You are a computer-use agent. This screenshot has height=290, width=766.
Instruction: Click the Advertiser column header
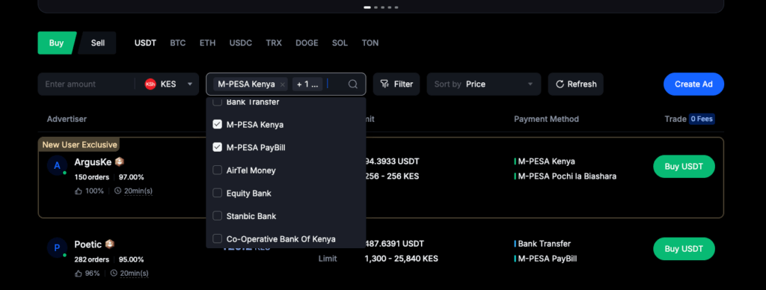point(67,119)
